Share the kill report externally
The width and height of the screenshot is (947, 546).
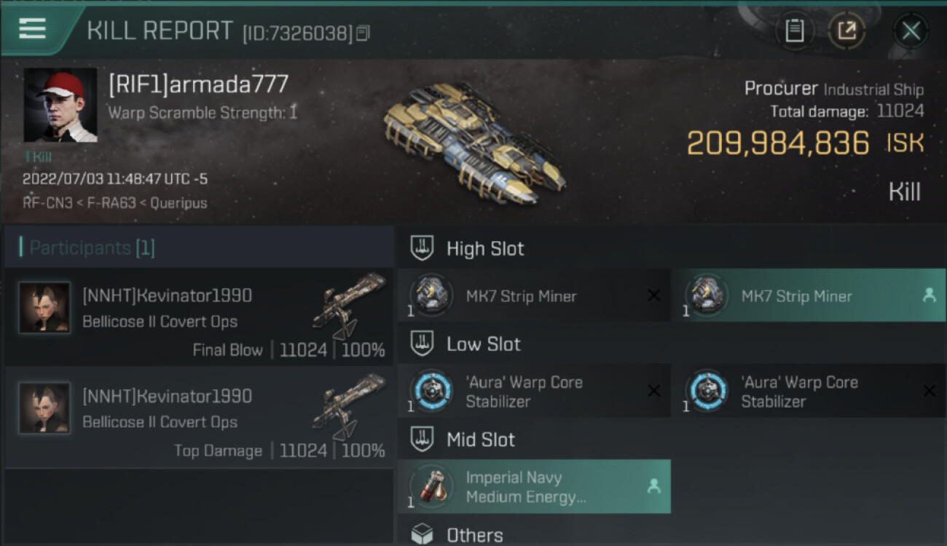846,31
